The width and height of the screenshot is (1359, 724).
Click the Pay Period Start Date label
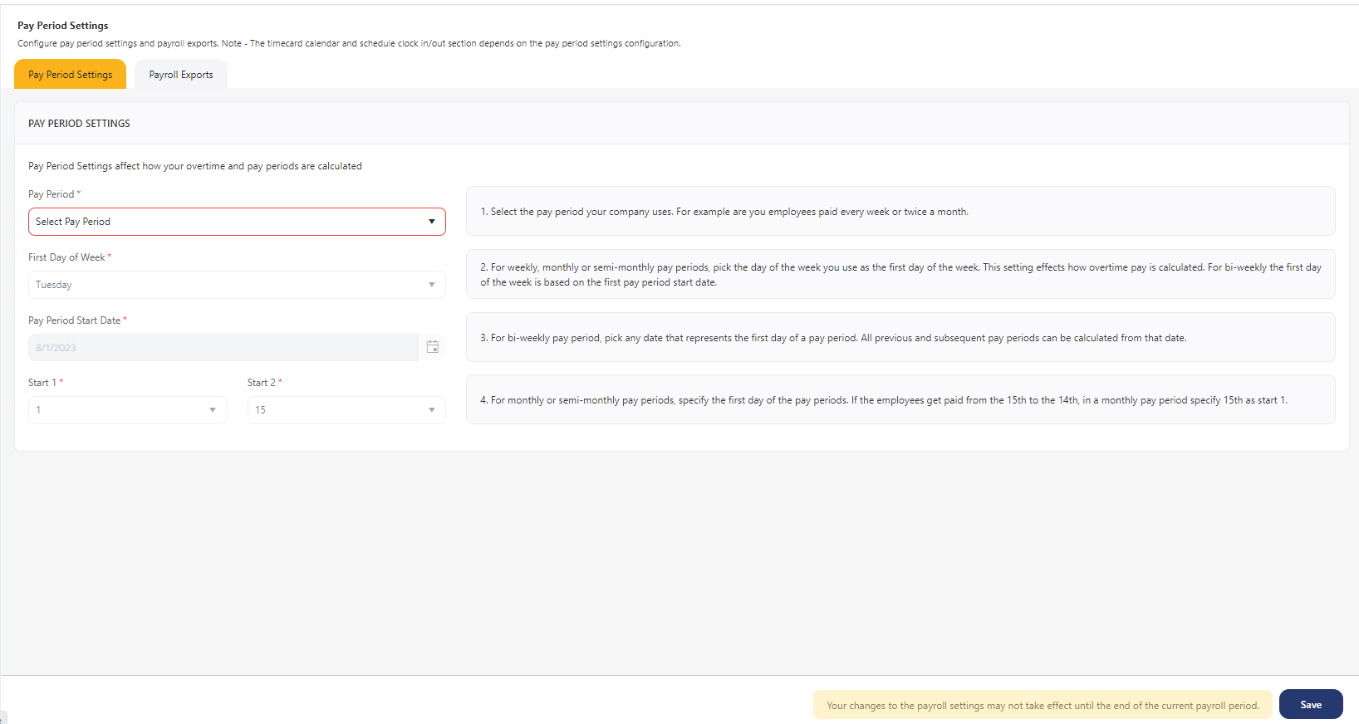point(74,320)
